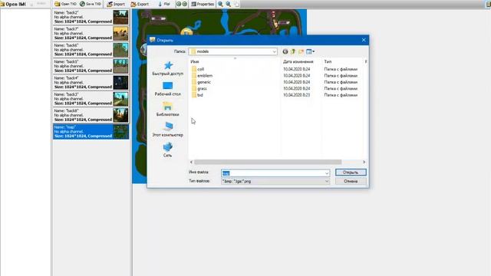Click the create new folder icon
Image resolution: width=491 pixels, height=276 pixels.
301,51
